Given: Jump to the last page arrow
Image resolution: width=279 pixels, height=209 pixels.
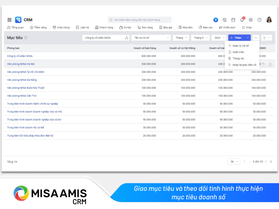Looking at the screenshot, I should point(270,162).
